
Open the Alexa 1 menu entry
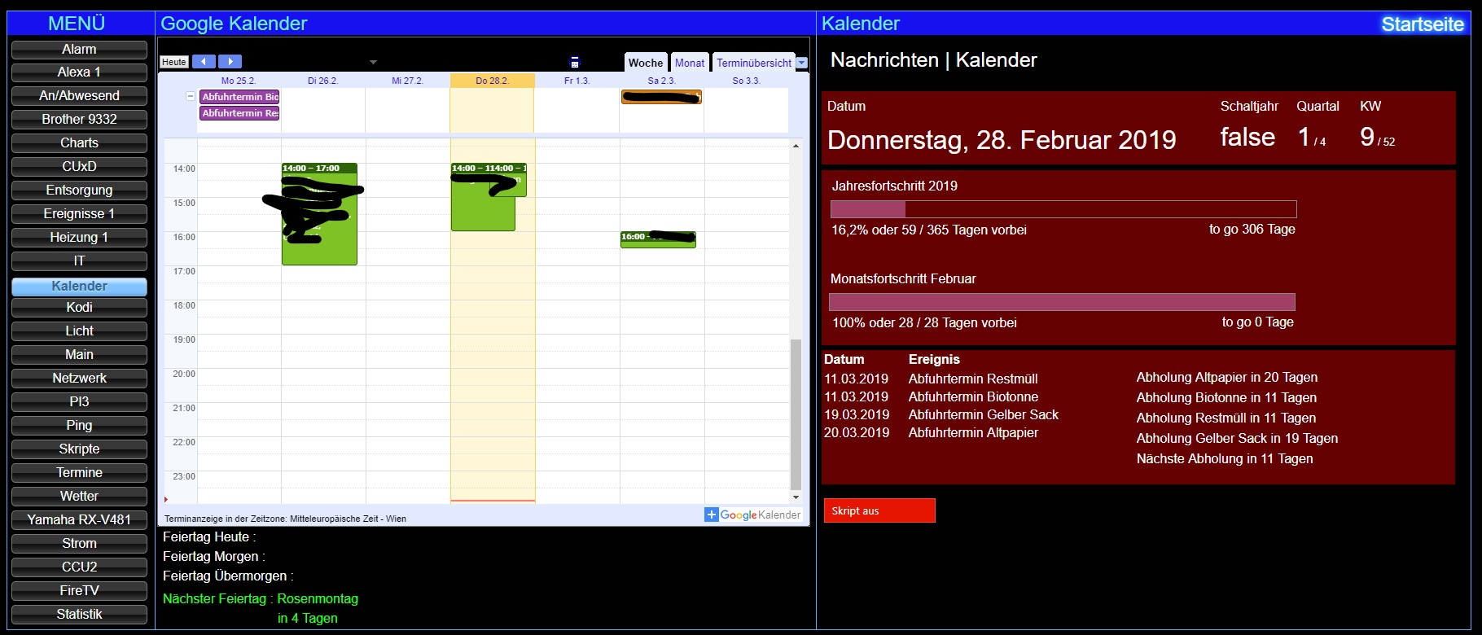point(79,72)
